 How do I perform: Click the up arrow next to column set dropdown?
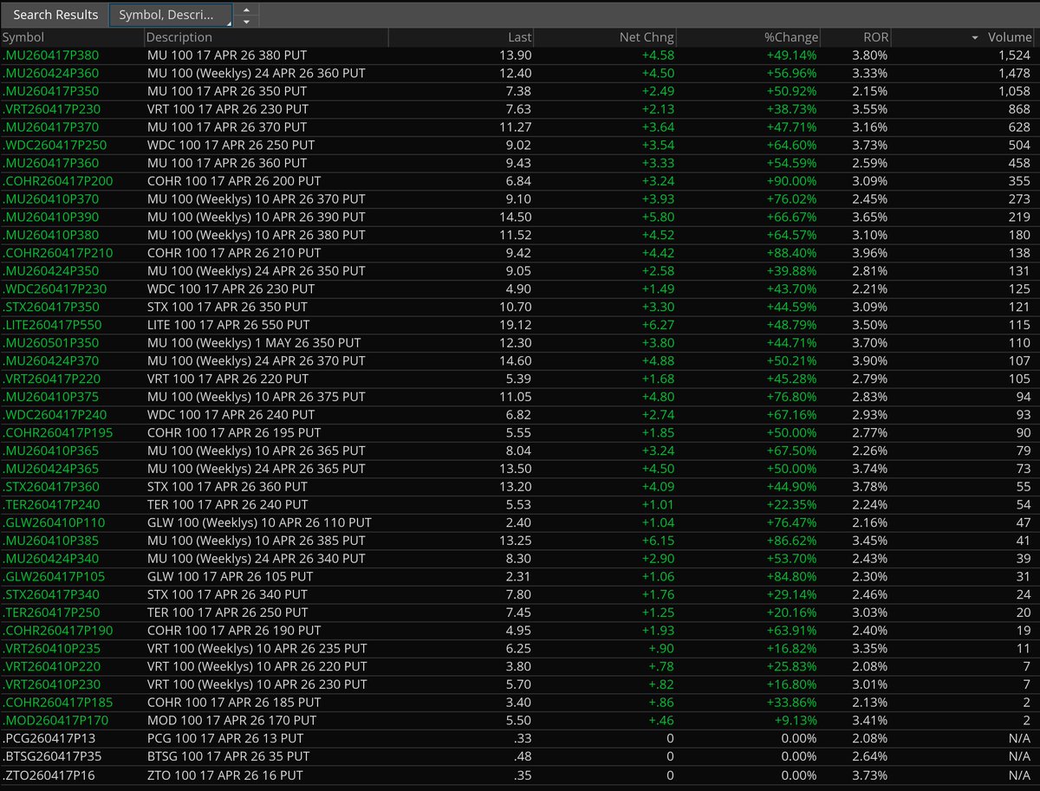click(x=246, y=10)
